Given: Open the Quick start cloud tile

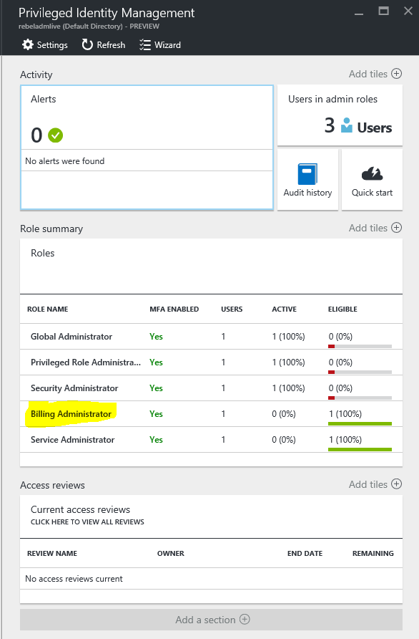Looking at the screenshot, I should tap(372, 180).
